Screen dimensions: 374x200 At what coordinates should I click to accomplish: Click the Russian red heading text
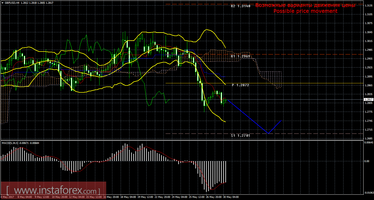(305, 5)
